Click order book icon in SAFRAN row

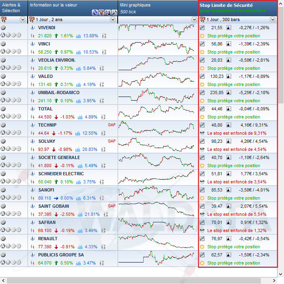(103, 230)
